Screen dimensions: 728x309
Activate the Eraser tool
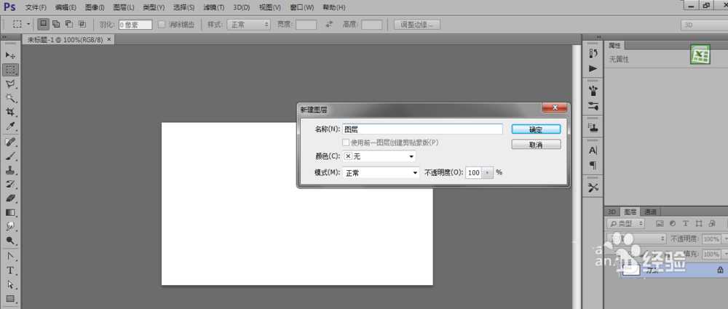click(10, 198)
